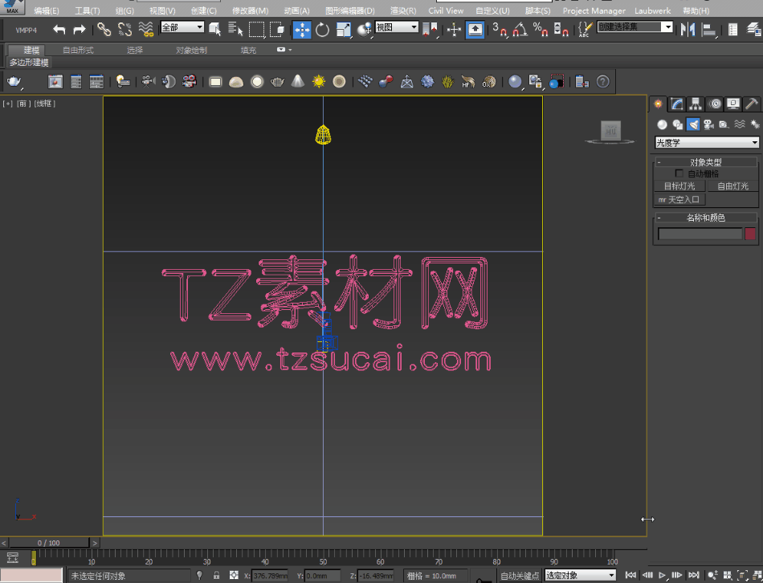Image resolution: width=763 pixels, height=583 pixels.
Task: Select the Helpers tape-measure icon
Action: [x=724, y=124]
